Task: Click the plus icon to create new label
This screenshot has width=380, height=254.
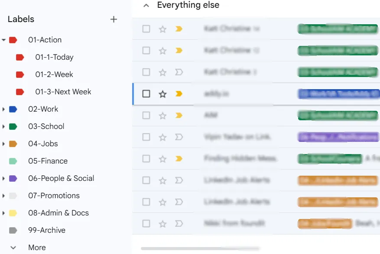Action: tap(114, 19)
